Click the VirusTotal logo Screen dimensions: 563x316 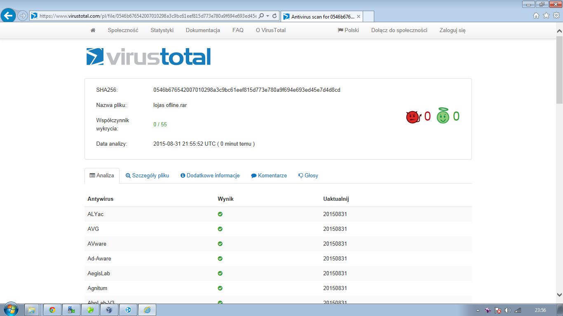pyautogui.click(x=148, y=57)
